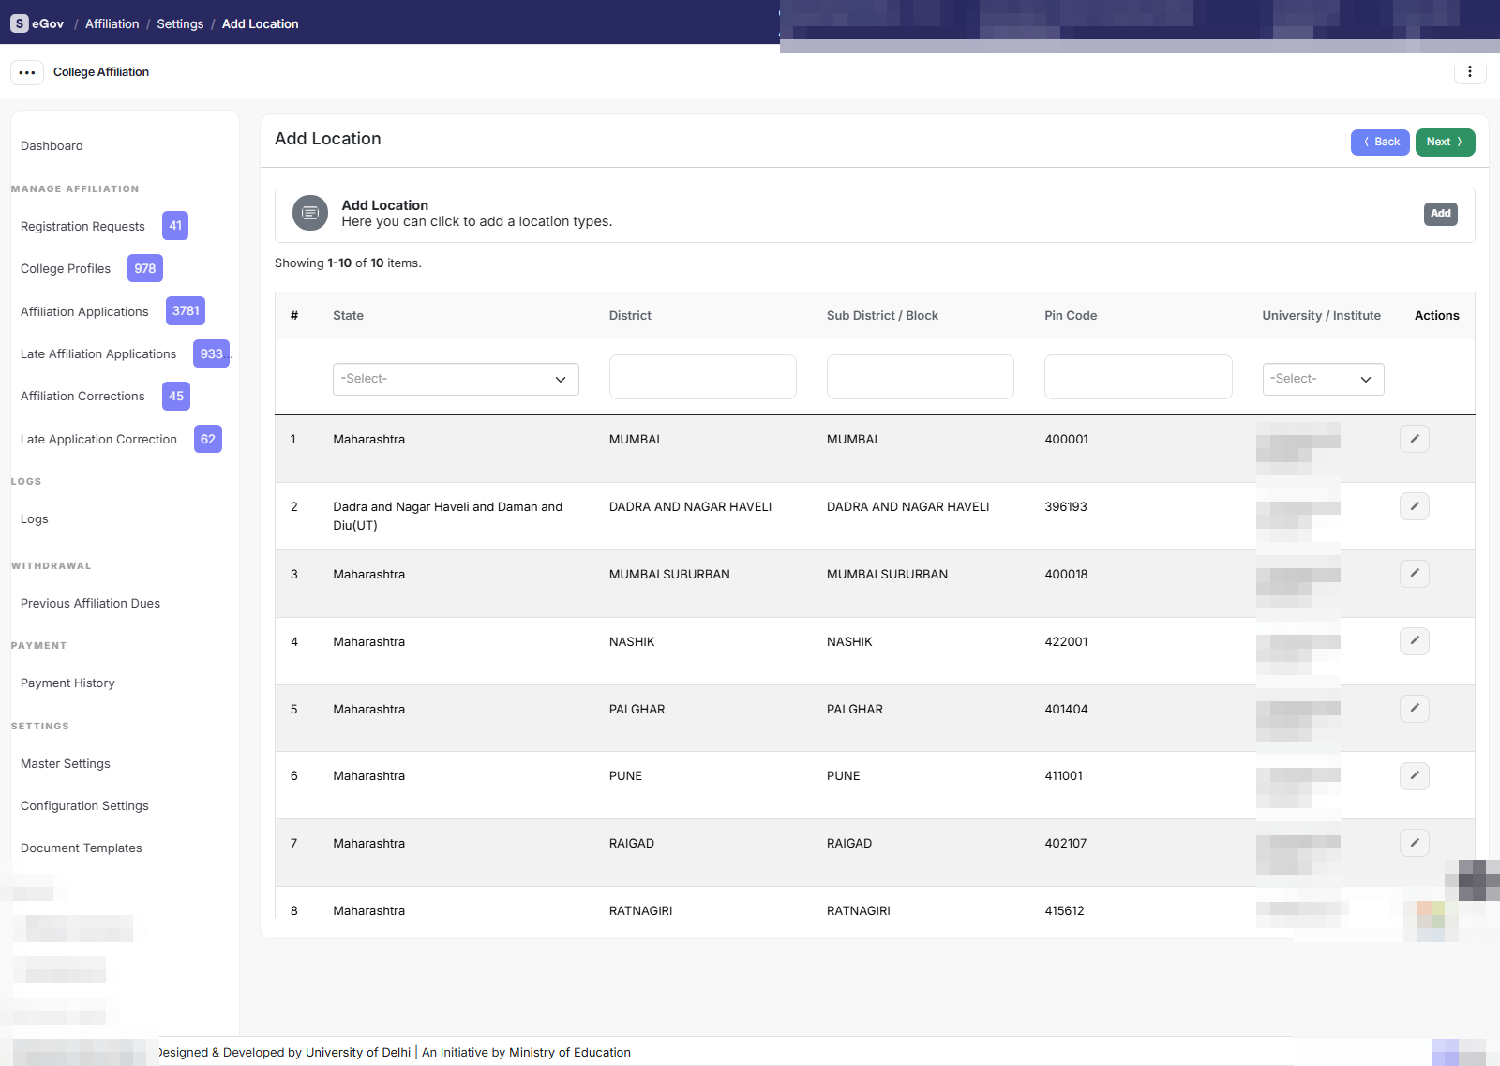Open the Dashboard sidebar item

pyautogui.click(x=52, y=146)
